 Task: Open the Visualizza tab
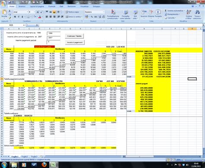(84, 6)
